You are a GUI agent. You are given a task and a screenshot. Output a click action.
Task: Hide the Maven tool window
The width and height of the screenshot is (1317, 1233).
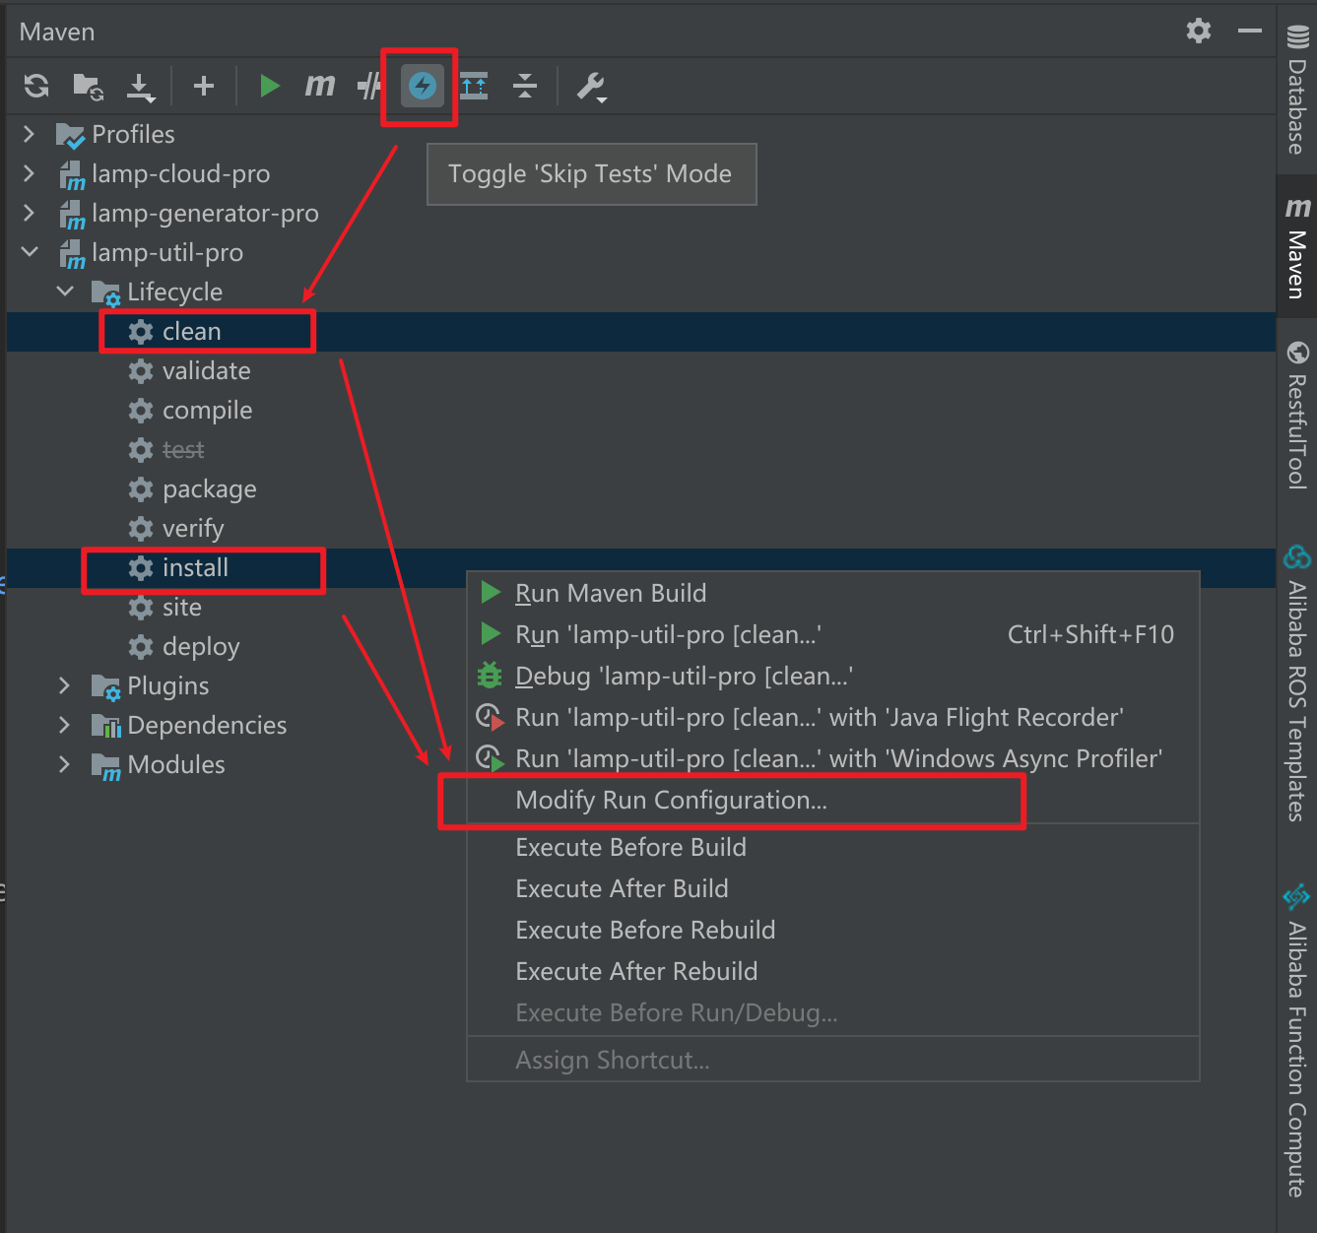coord(1250,32)
